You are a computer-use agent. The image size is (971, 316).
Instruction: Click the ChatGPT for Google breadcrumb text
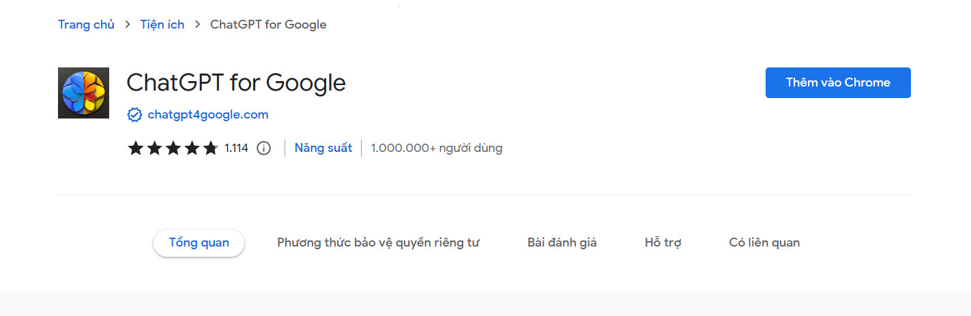tap(268, 25)
